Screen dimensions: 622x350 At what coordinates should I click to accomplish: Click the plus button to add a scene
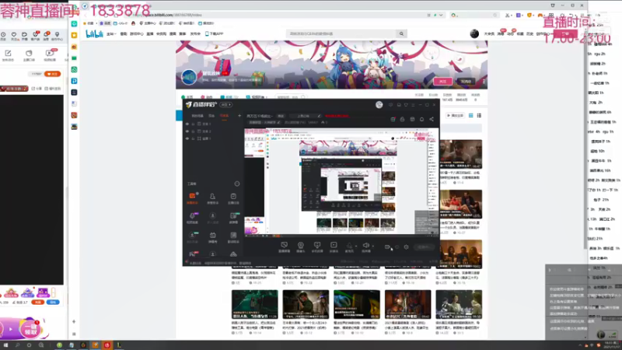point(239,115)
